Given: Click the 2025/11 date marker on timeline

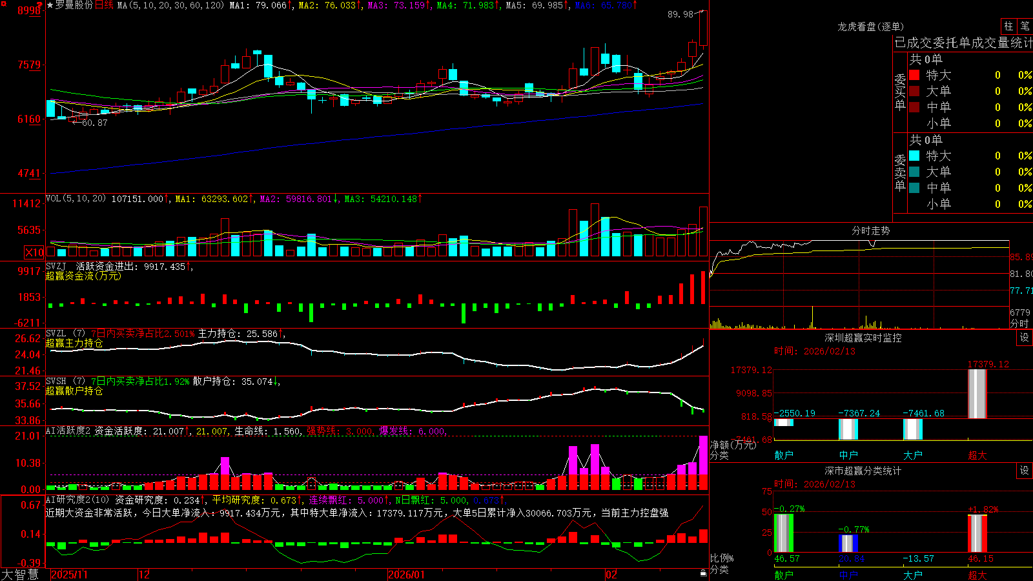Looking at the screenshot, I should pos(69,575).
